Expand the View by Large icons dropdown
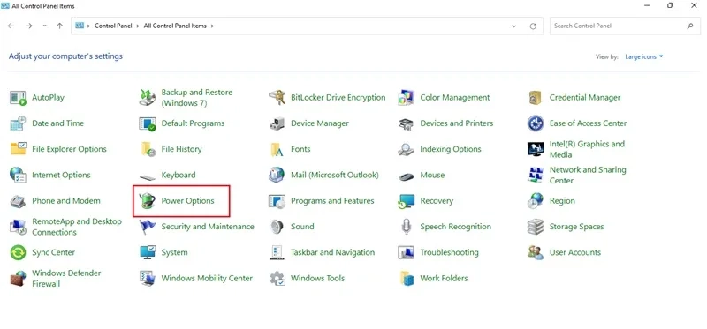707x329 pixels. click(x=644, y=56)
